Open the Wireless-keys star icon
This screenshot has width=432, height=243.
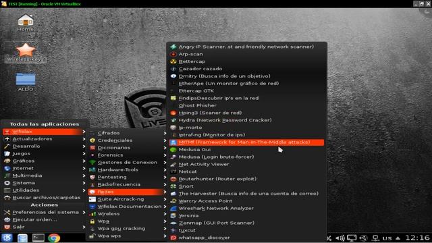click(x=26, y=53)
